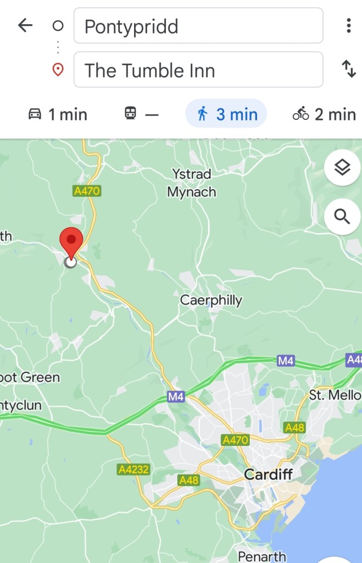
Task: Tap the back arrow icon
Action: [x=25, y=25]
